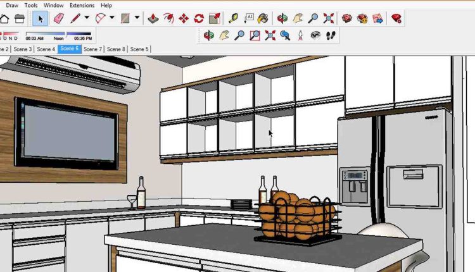Open the Extensions menu

pyautogui.click(x=82, y=5)
